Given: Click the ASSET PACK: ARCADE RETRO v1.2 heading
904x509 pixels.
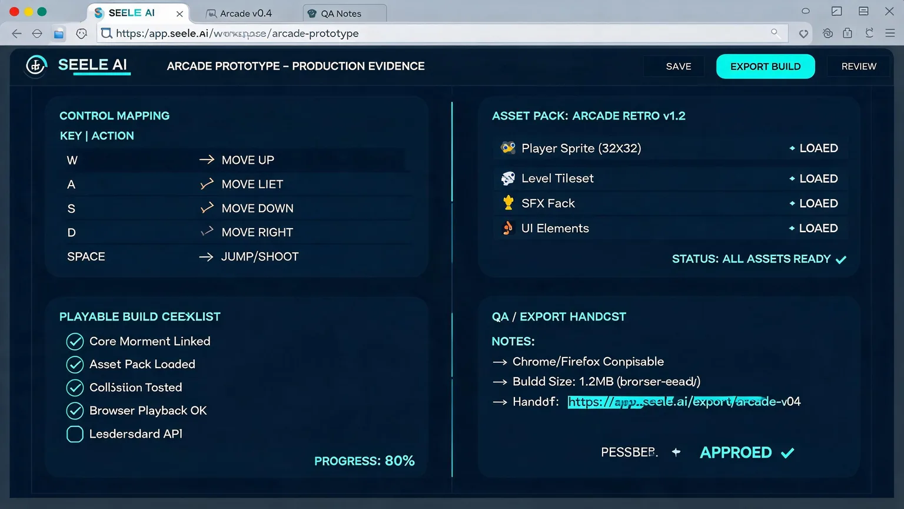Looking at the screenshot, I should (589, 116).
